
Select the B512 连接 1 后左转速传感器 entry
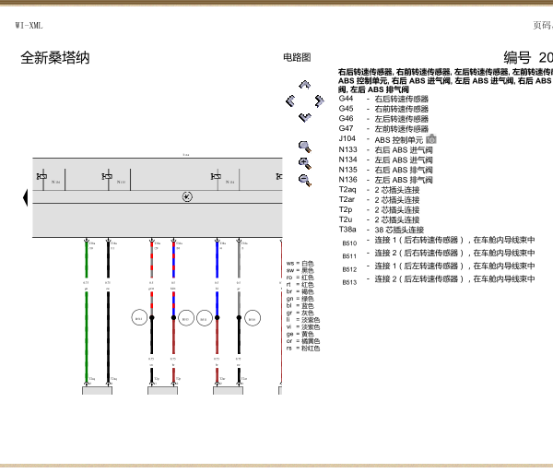click(439, 266)
